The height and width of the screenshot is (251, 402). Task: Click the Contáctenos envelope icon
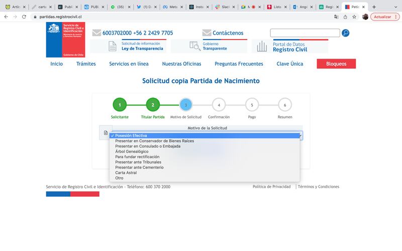207,33
